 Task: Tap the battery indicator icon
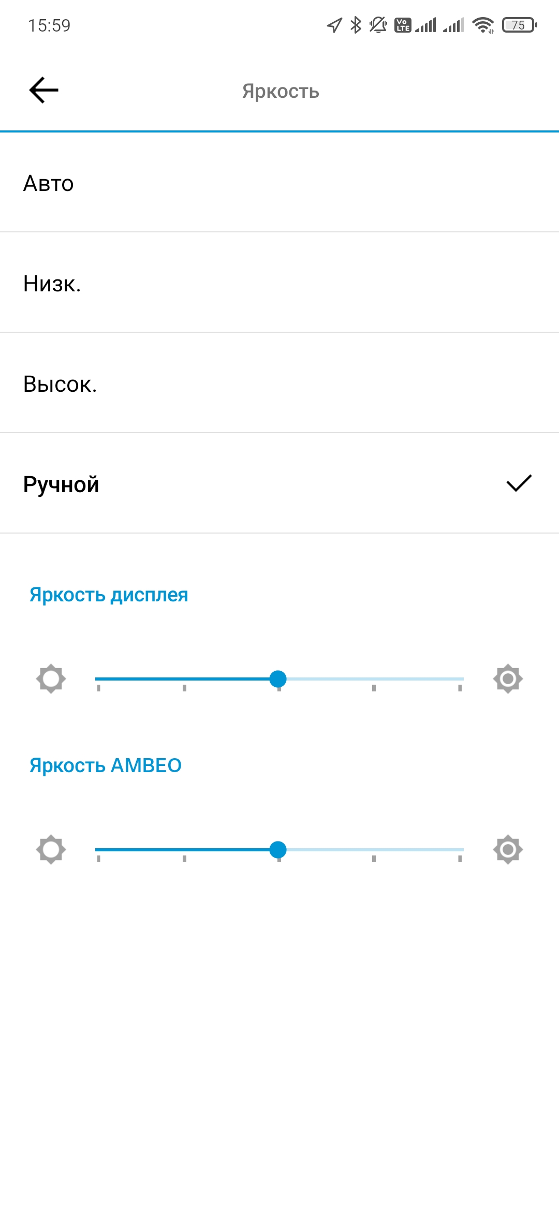point(519,25)
